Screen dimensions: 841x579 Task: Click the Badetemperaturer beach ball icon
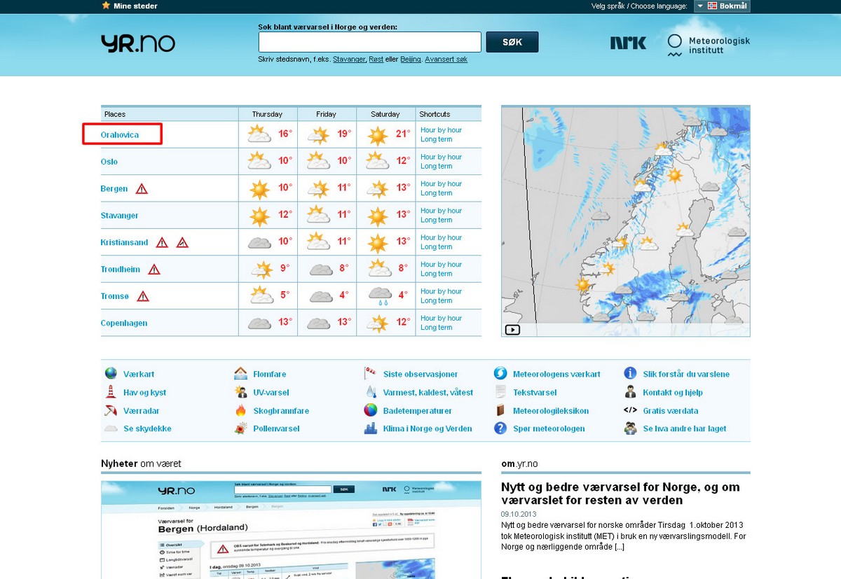[x=371, y=411]
